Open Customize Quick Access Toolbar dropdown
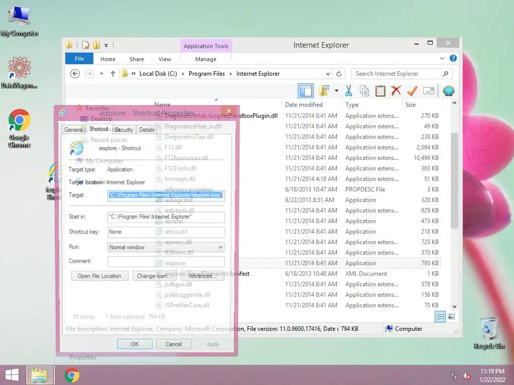 pyautogui.click(x=106, y=46)
